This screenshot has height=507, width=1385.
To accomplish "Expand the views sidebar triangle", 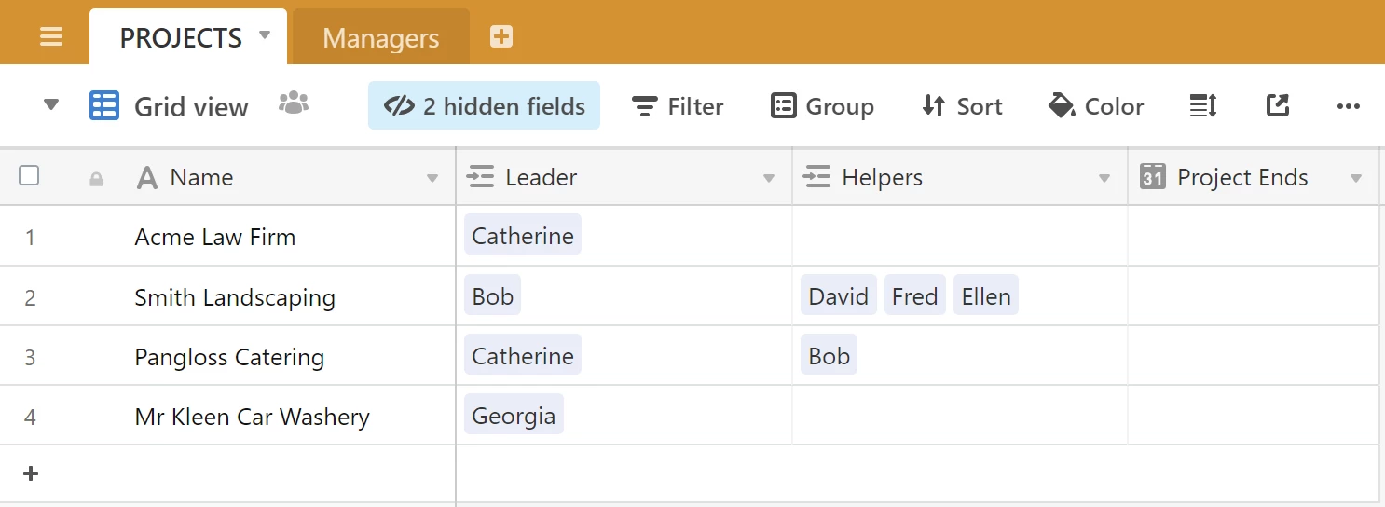I will click(51, 105).
